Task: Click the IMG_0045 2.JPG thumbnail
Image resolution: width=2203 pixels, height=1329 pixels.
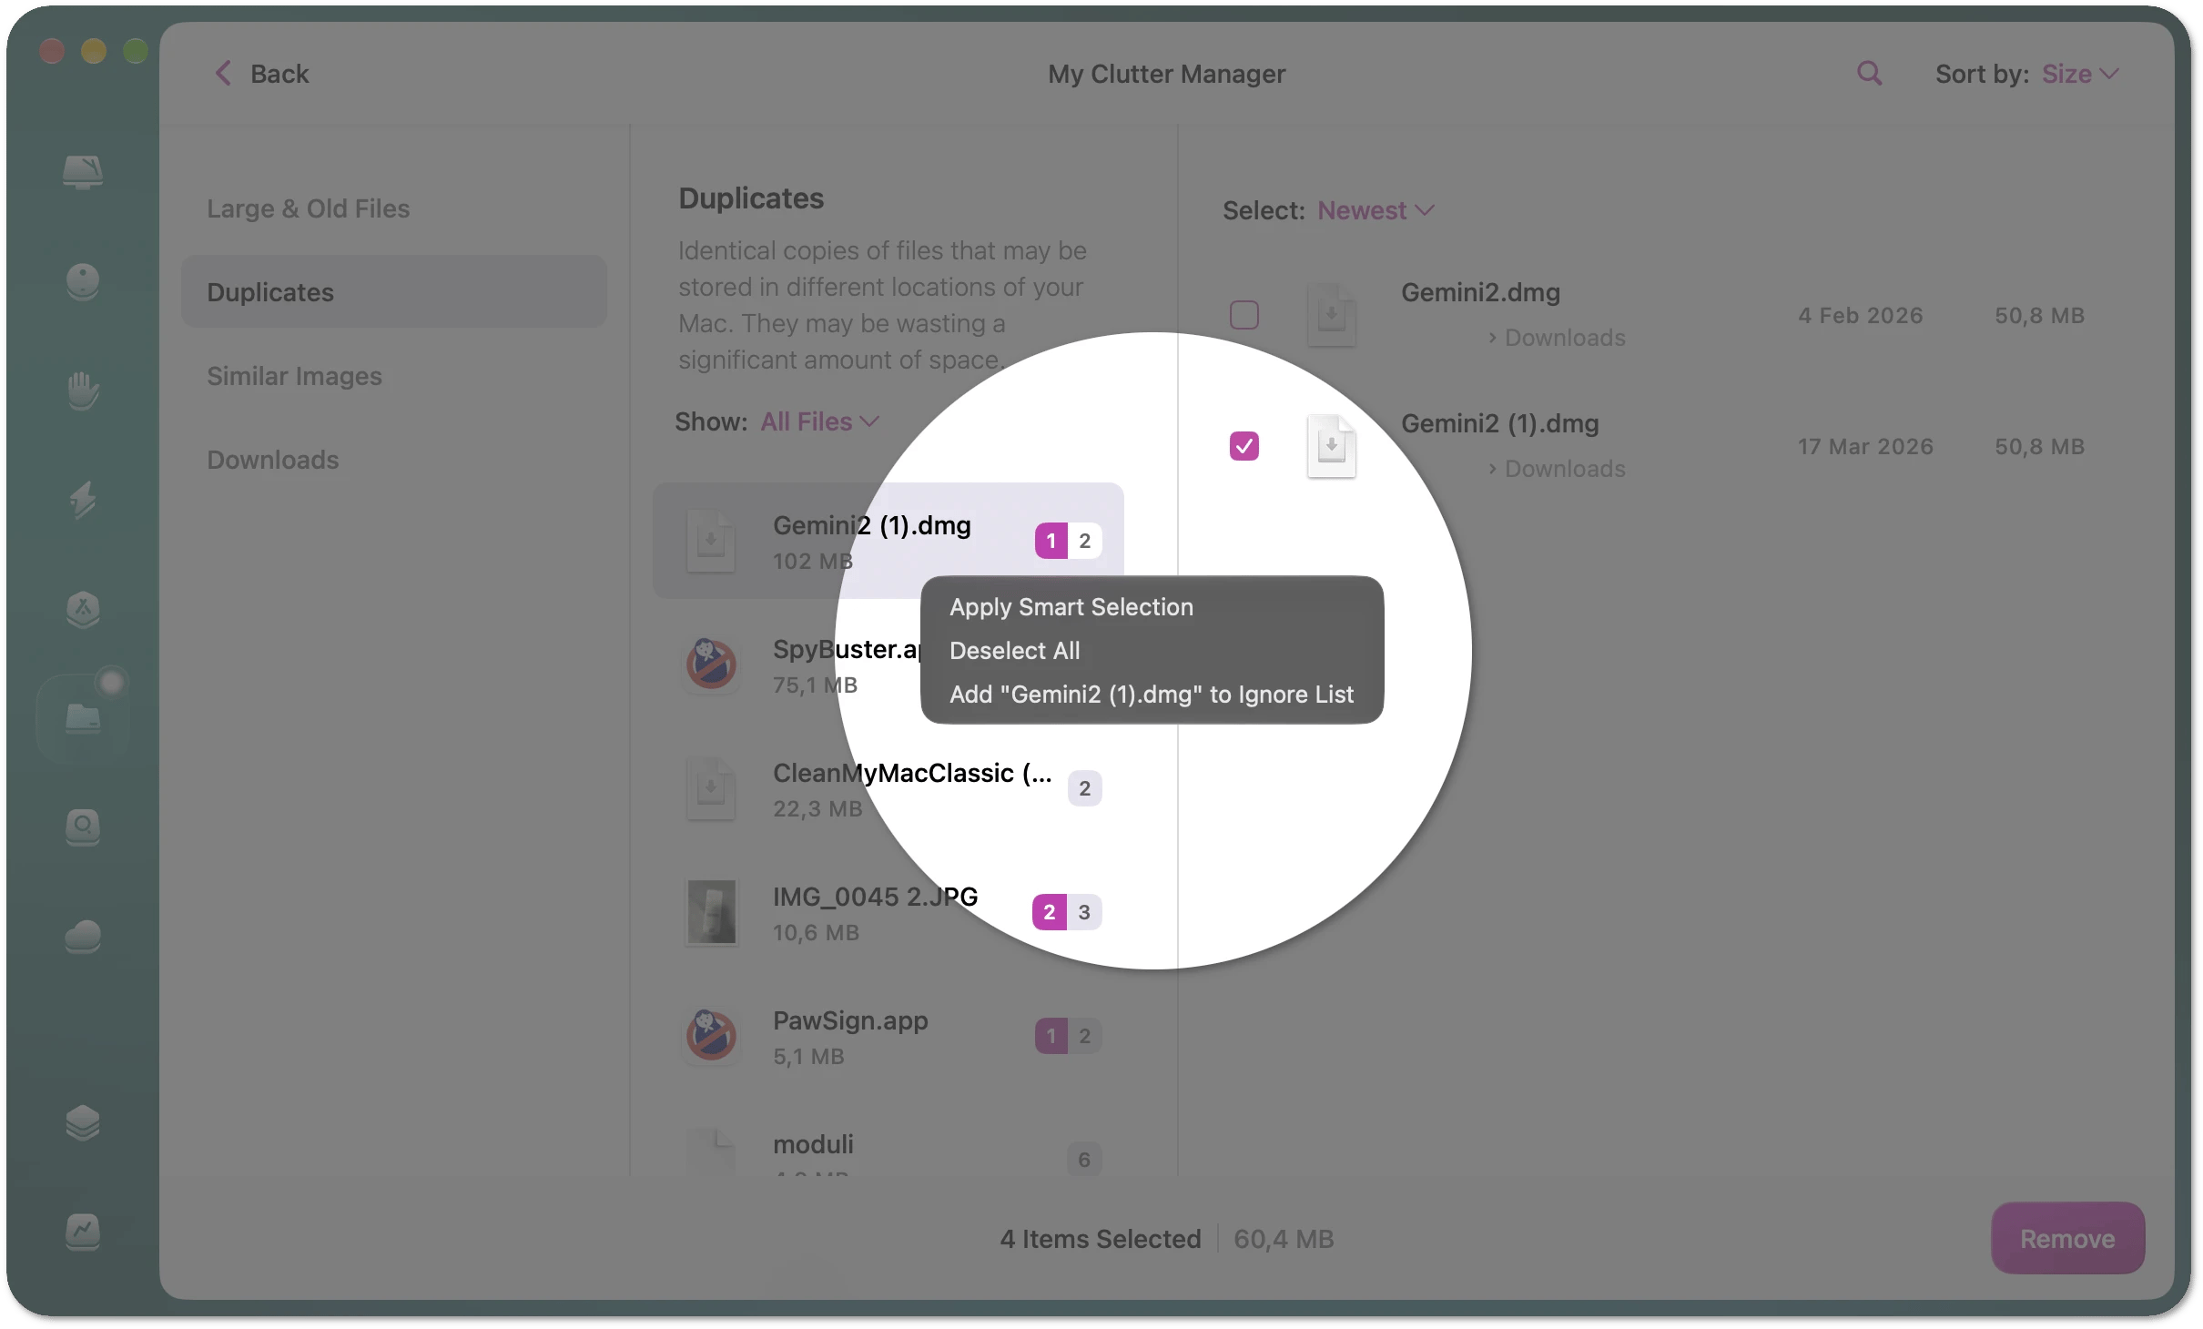Action: 711,911
